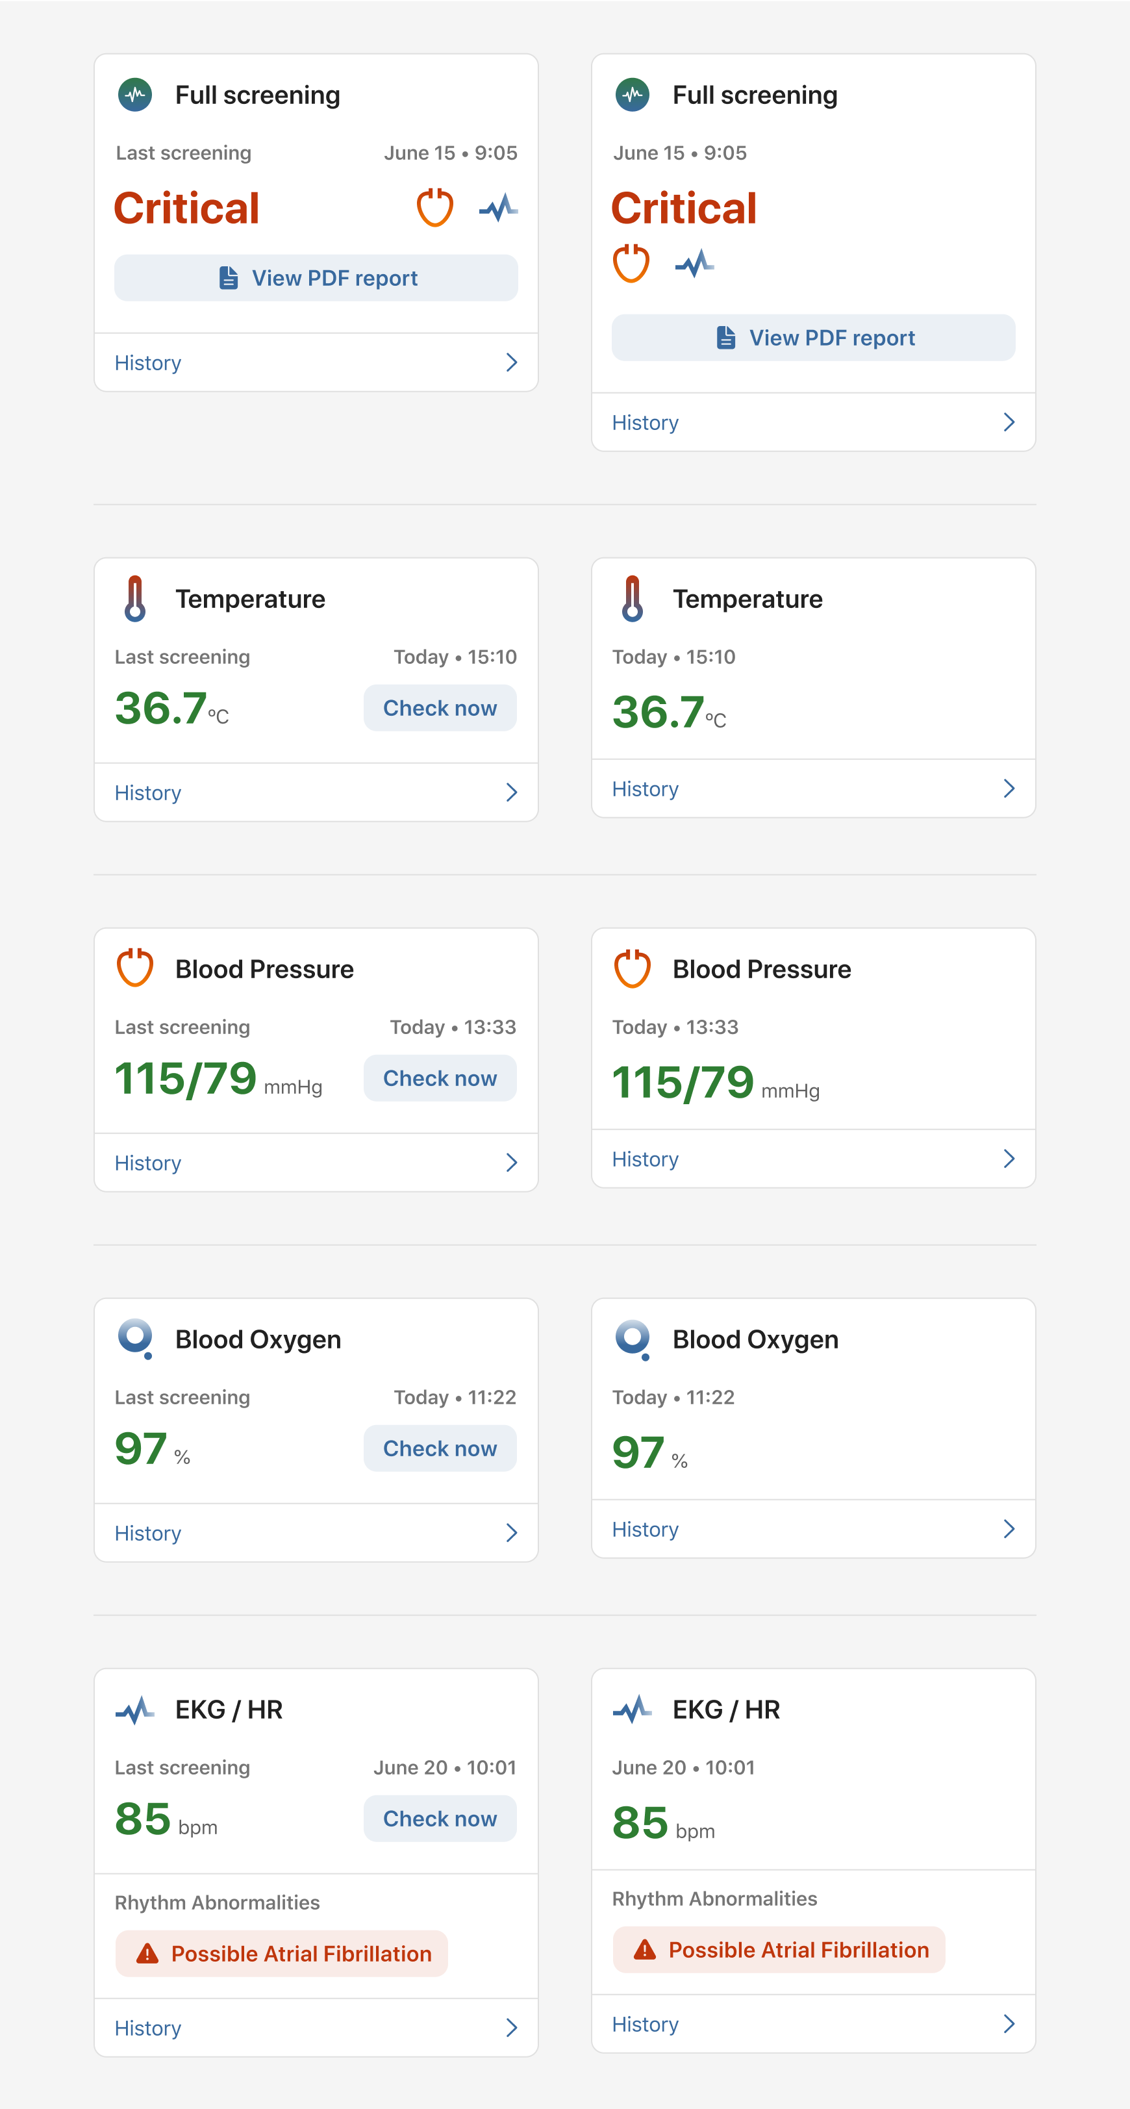
Task: Open the History link on the left Full screening card
Action: click(x=147, y=362)
